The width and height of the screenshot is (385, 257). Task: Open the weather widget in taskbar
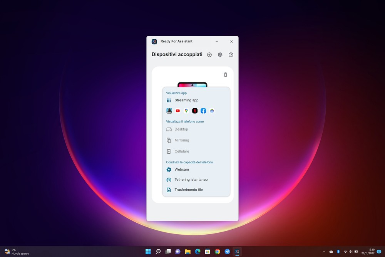[16, 252]
